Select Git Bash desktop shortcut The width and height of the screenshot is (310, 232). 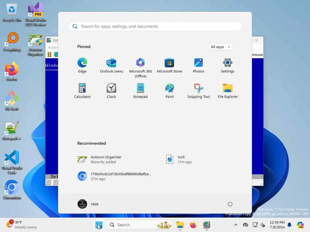12,101
